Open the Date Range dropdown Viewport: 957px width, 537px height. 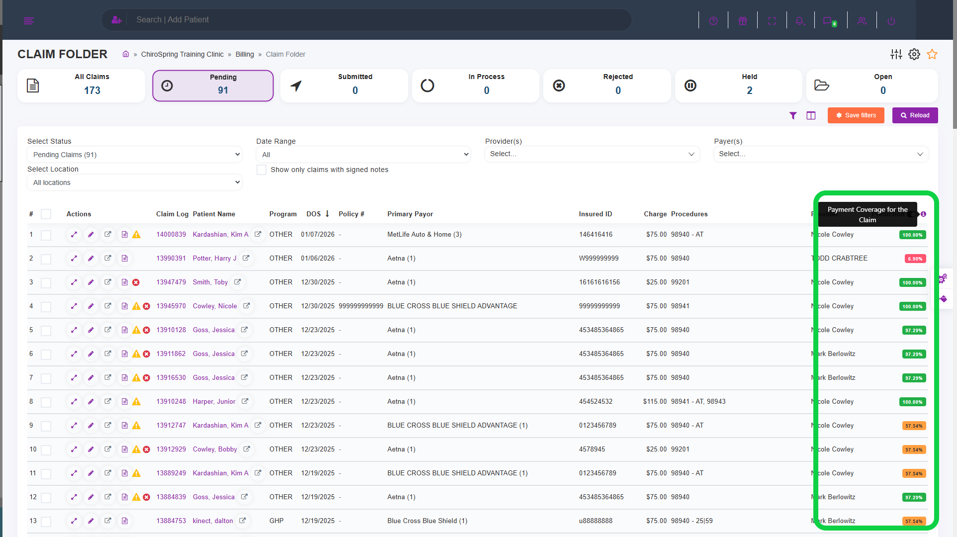point(363,155)
